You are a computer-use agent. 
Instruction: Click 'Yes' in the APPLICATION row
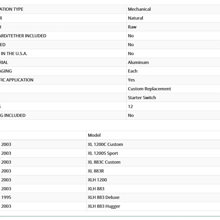[131, 80]
